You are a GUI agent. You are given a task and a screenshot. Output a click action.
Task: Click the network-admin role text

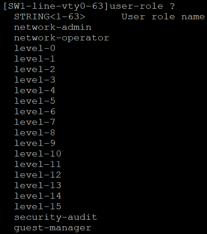pyautogui.click(x=53, y=28)
